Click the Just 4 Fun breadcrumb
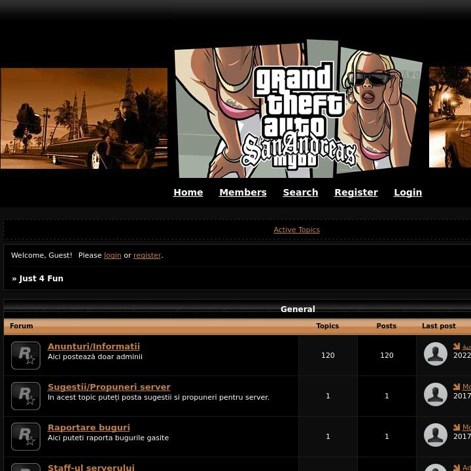This screenshot has width=471, height=471. point(41,279)
